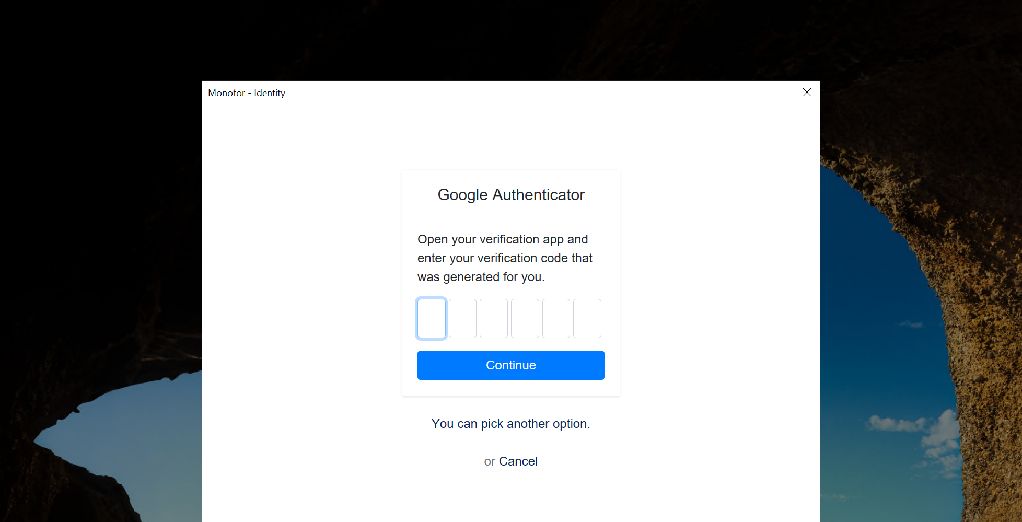
Task: Open the 'pick another option' link
Action: click(x=535, y=424)
